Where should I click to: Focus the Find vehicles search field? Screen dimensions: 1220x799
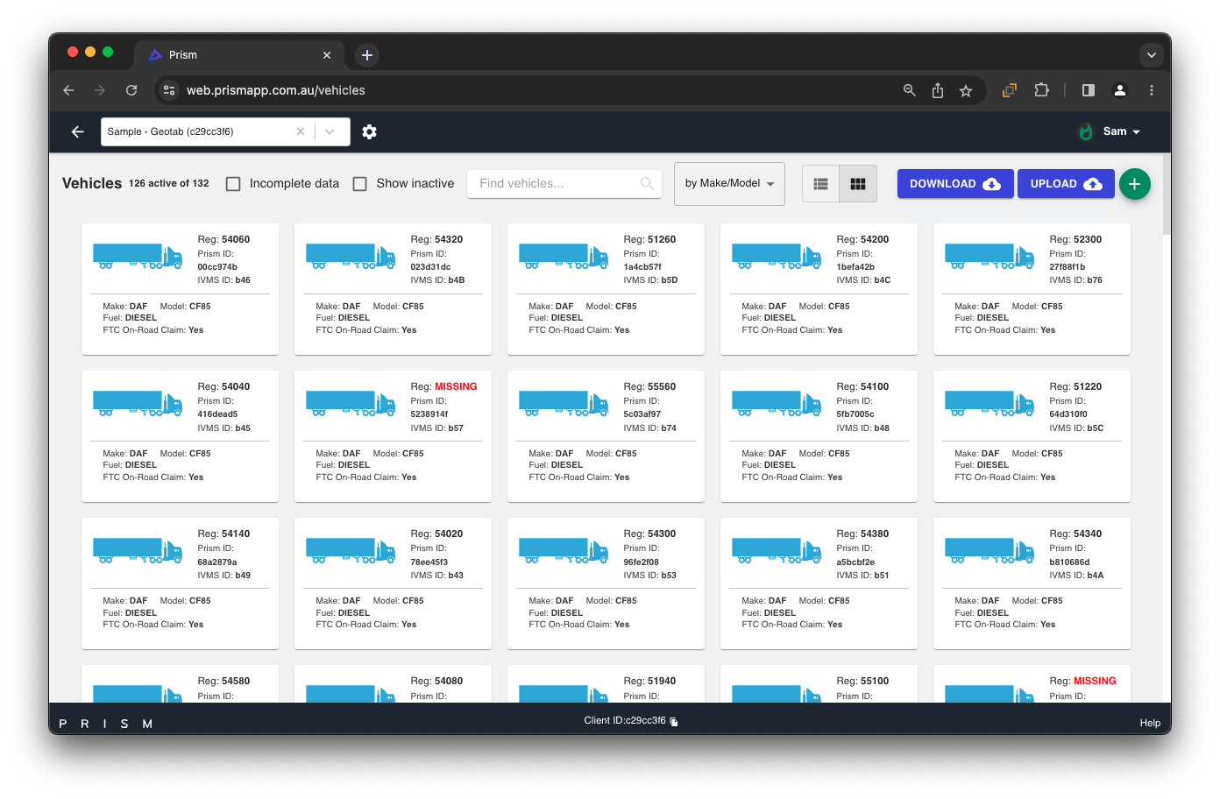click(557, 184)
